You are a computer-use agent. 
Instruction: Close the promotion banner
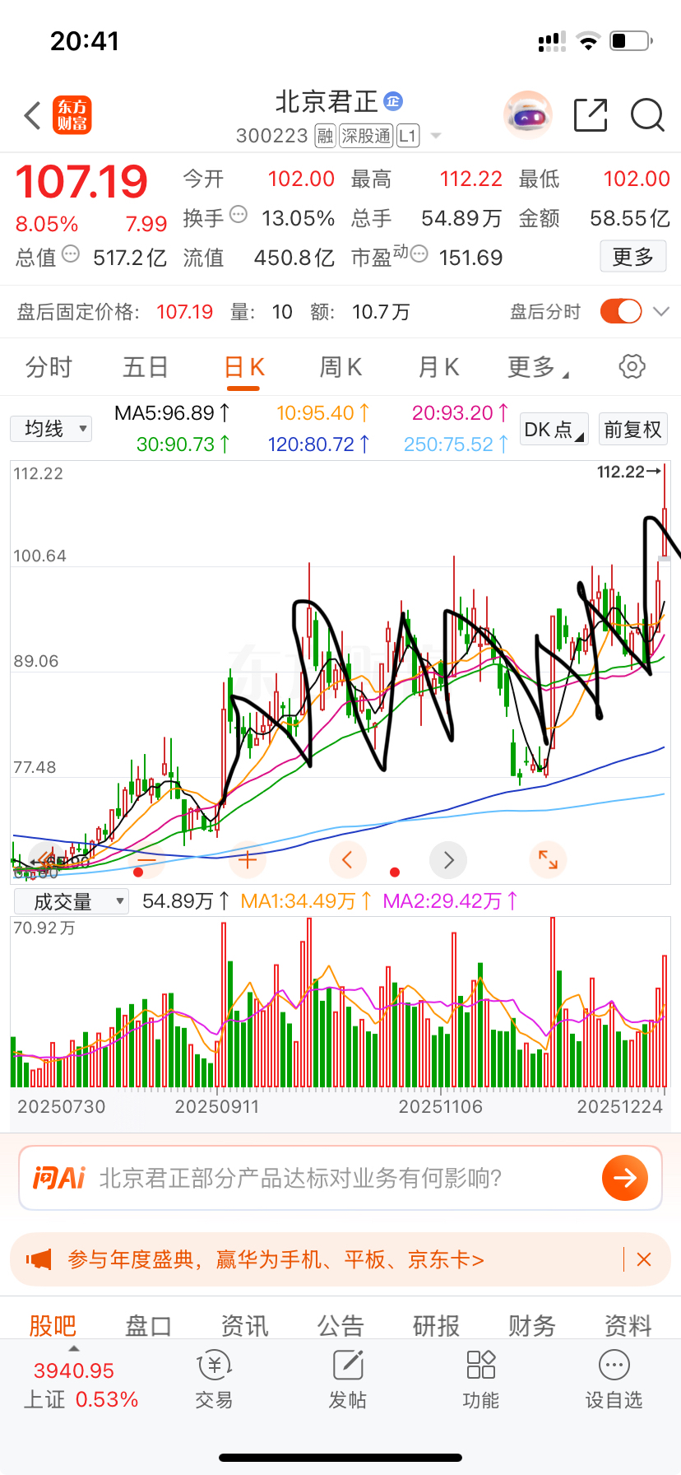644,1259
